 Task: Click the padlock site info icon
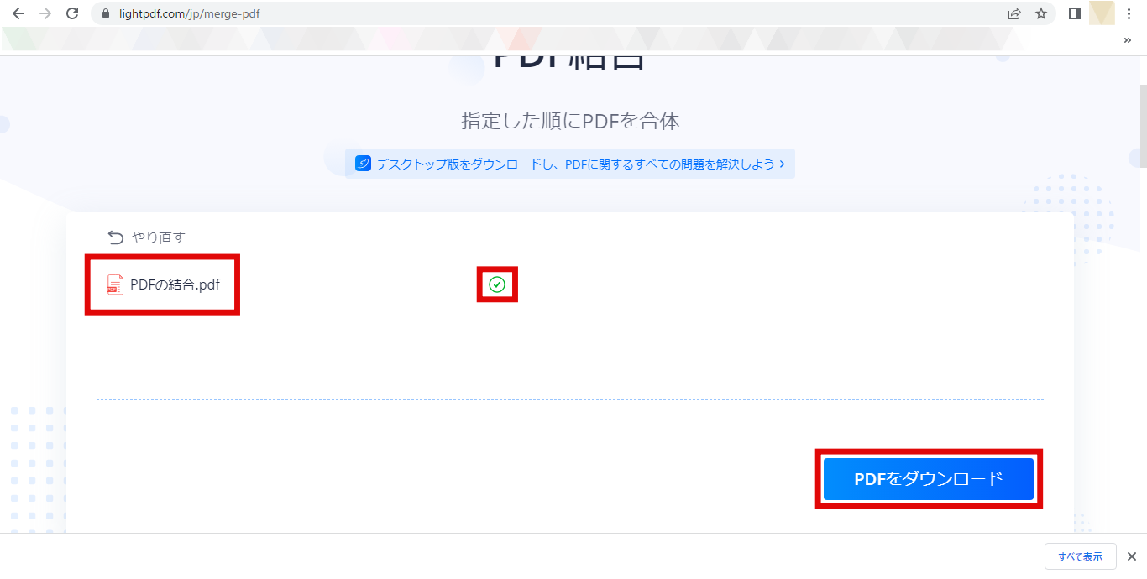click(x=106, y=14)
